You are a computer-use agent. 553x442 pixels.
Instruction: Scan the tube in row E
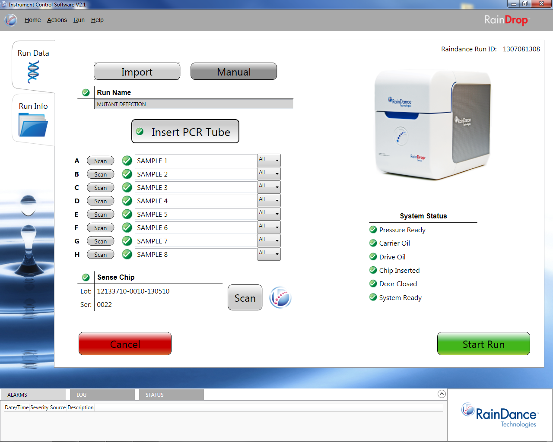point(101,214)
